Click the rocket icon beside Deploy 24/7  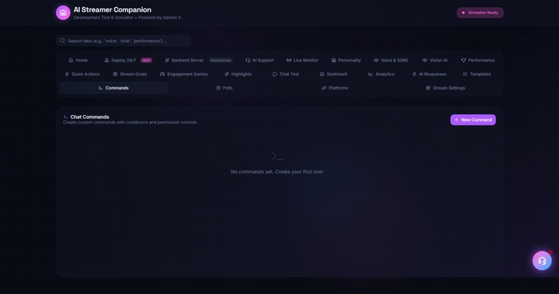coord(107,60)
